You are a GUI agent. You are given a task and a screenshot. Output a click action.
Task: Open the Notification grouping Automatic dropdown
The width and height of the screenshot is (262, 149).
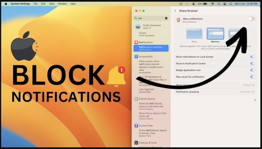[x=247, y=92]
